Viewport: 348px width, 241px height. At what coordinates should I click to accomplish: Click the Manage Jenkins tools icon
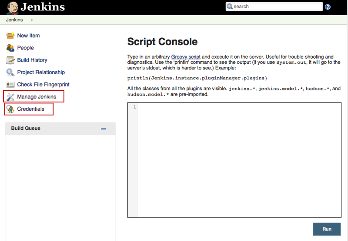[x=10, y=96]
